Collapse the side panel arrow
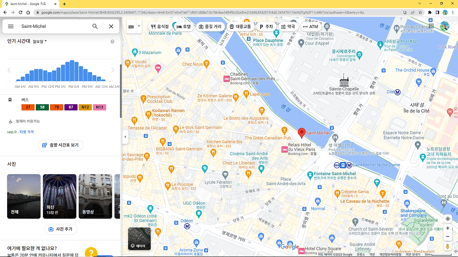The image size is (458, 257). tap(125, 137)
